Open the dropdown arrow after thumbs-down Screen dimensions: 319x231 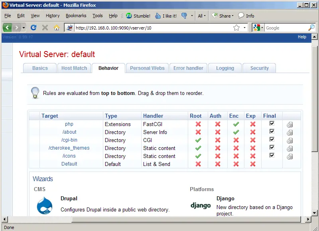tap(192, 16)
